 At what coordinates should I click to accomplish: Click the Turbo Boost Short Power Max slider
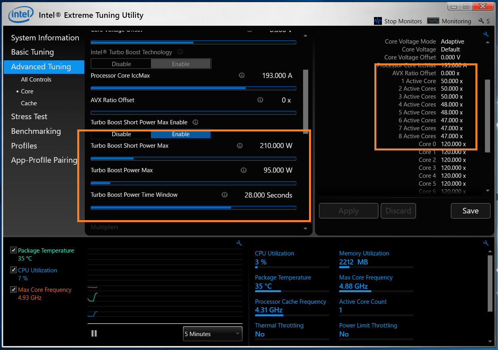click(193, 159)
